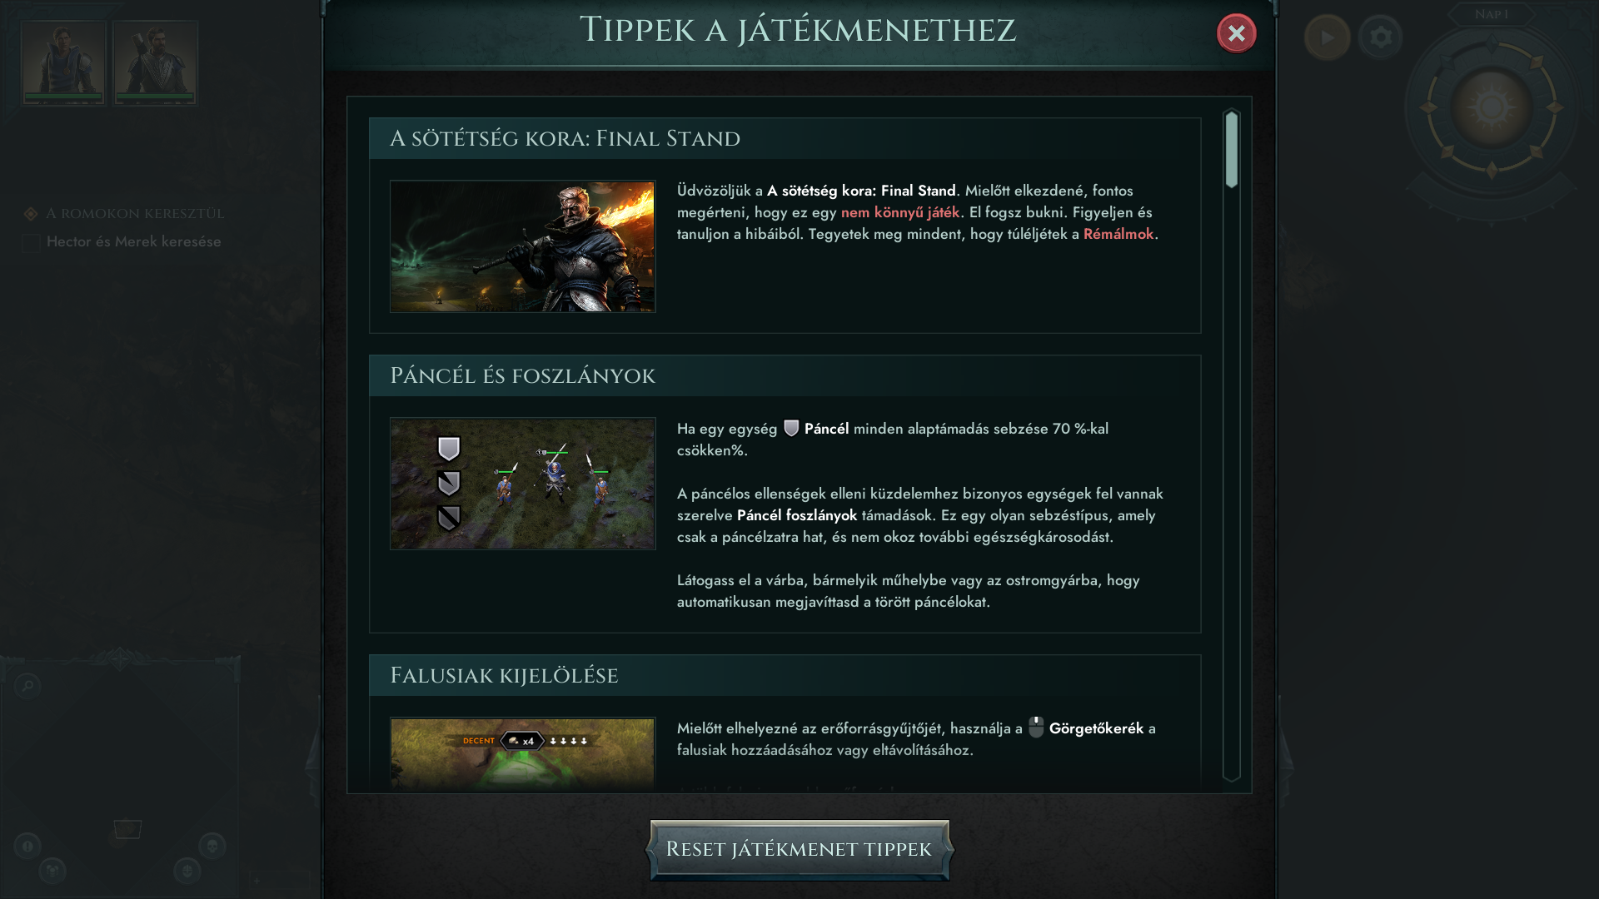
Task: Start time with the play button
Action: pyautogui.click(x=1327, y=37)
